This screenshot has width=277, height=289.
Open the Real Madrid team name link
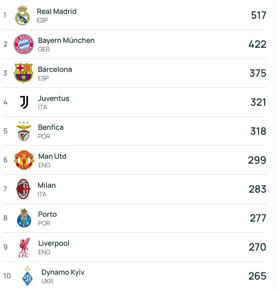coord(57,11)
